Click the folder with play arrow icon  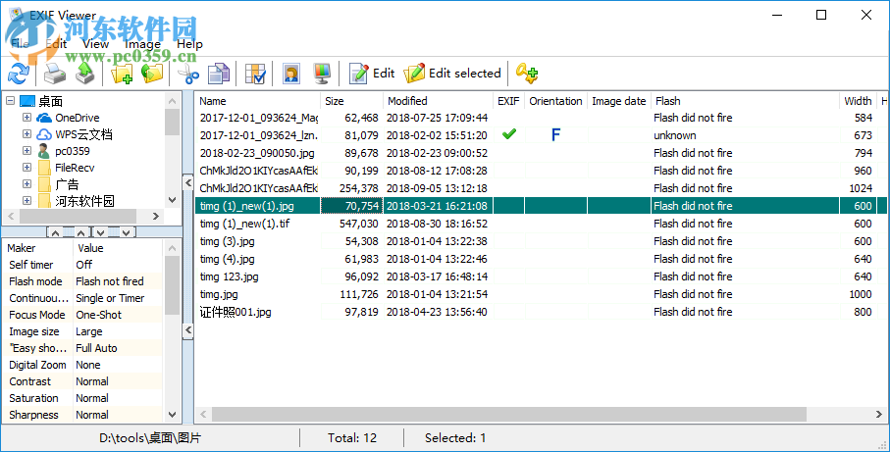point(152,74)
